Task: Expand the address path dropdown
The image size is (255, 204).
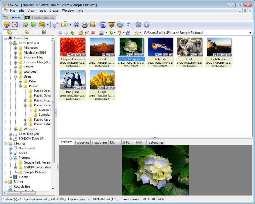Action: click(x=250, y=33)
